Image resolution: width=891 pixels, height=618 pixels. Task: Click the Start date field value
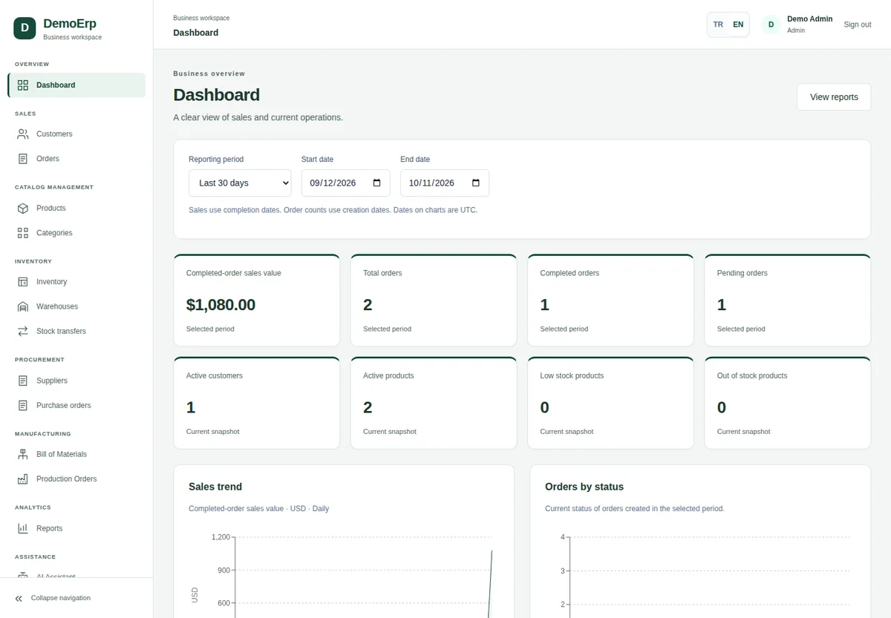pyautogui.click(x=334, y=183)
